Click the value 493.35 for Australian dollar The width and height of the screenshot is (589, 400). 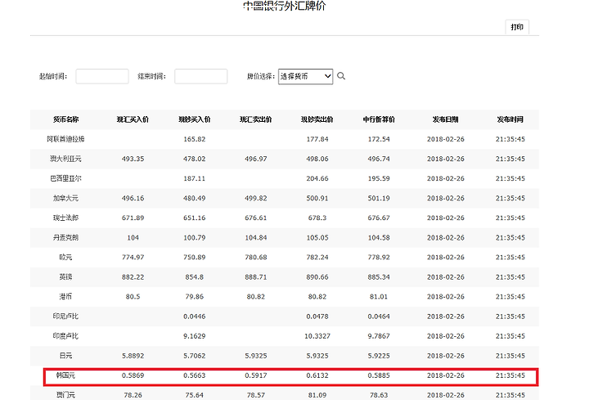[x=133, y=159]
